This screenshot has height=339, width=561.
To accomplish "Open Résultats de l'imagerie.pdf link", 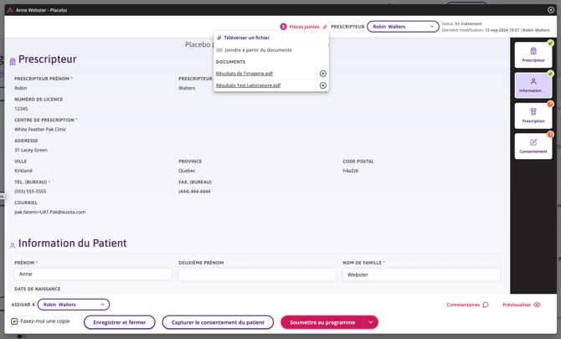I will [244, 74].
